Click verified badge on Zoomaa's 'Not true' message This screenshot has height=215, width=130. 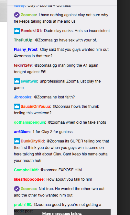point(17,189)
